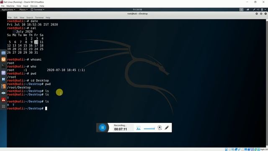This screenshot has height=151, width=268.
Task: Open the Terminal app menu in panel
Action: (x=38, y=10)
